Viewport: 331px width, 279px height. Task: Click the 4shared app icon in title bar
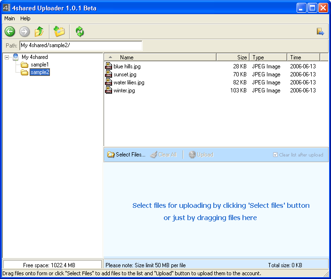(x=6, y=8)
